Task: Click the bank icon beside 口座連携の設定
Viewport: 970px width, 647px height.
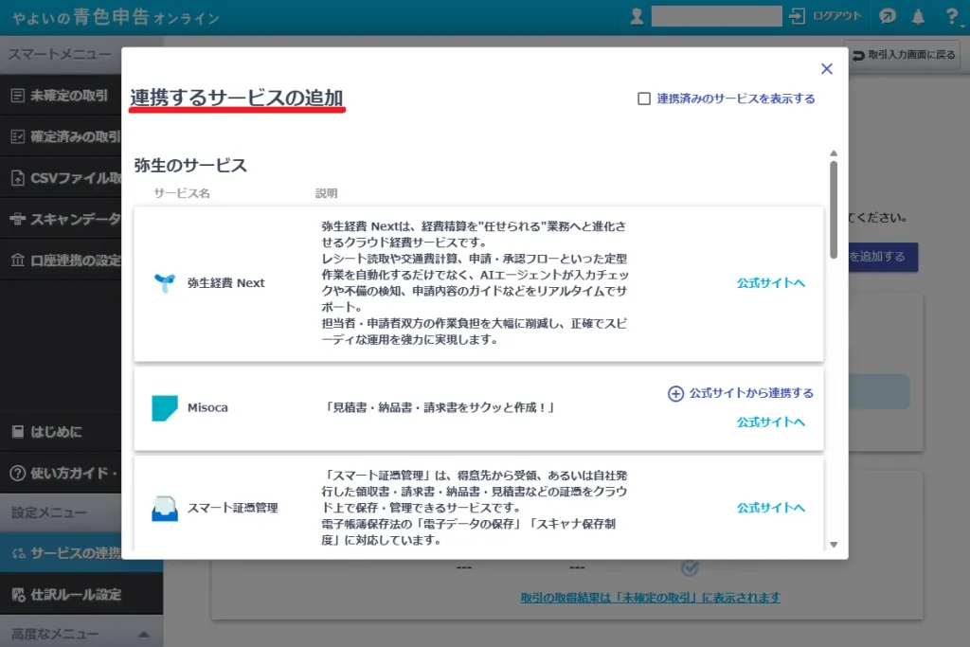Action: (x=18, y=261)
